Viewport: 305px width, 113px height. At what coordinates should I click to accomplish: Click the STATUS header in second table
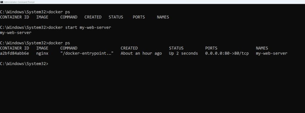point(176,48)
